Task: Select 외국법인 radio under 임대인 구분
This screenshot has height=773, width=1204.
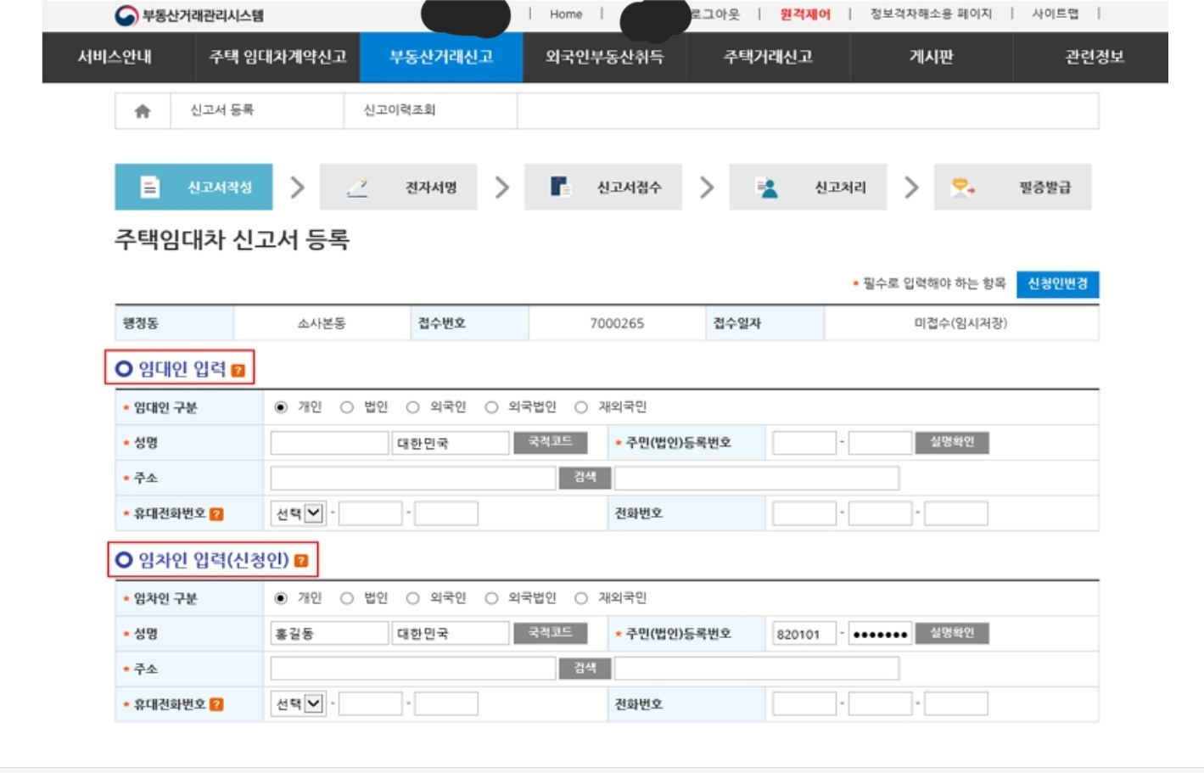Action: click(491, 407)
